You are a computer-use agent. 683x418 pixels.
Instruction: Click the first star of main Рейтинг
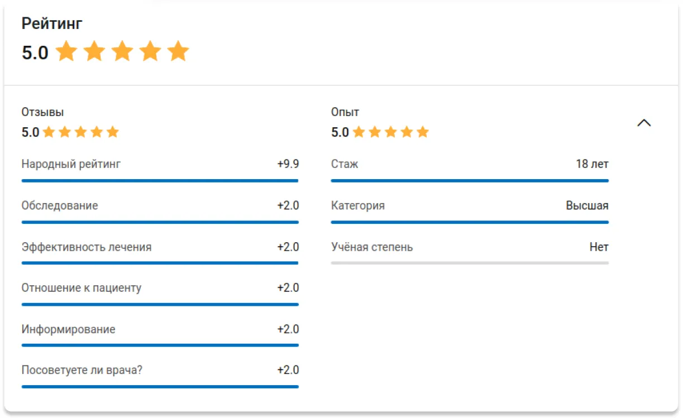[x=66, y=51]
